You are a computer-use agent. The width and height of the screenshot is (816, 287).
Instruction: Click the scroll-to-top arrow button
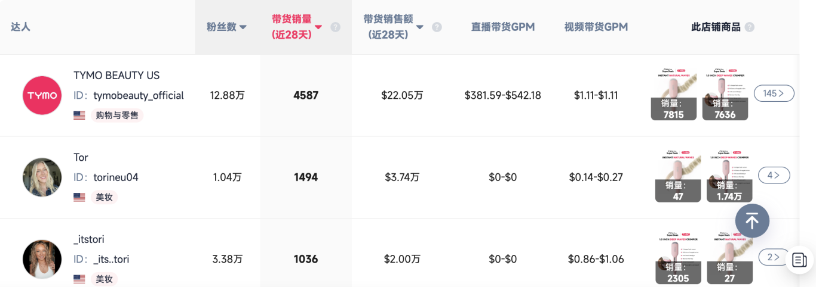pyautogui.click(x=752, y=221)
